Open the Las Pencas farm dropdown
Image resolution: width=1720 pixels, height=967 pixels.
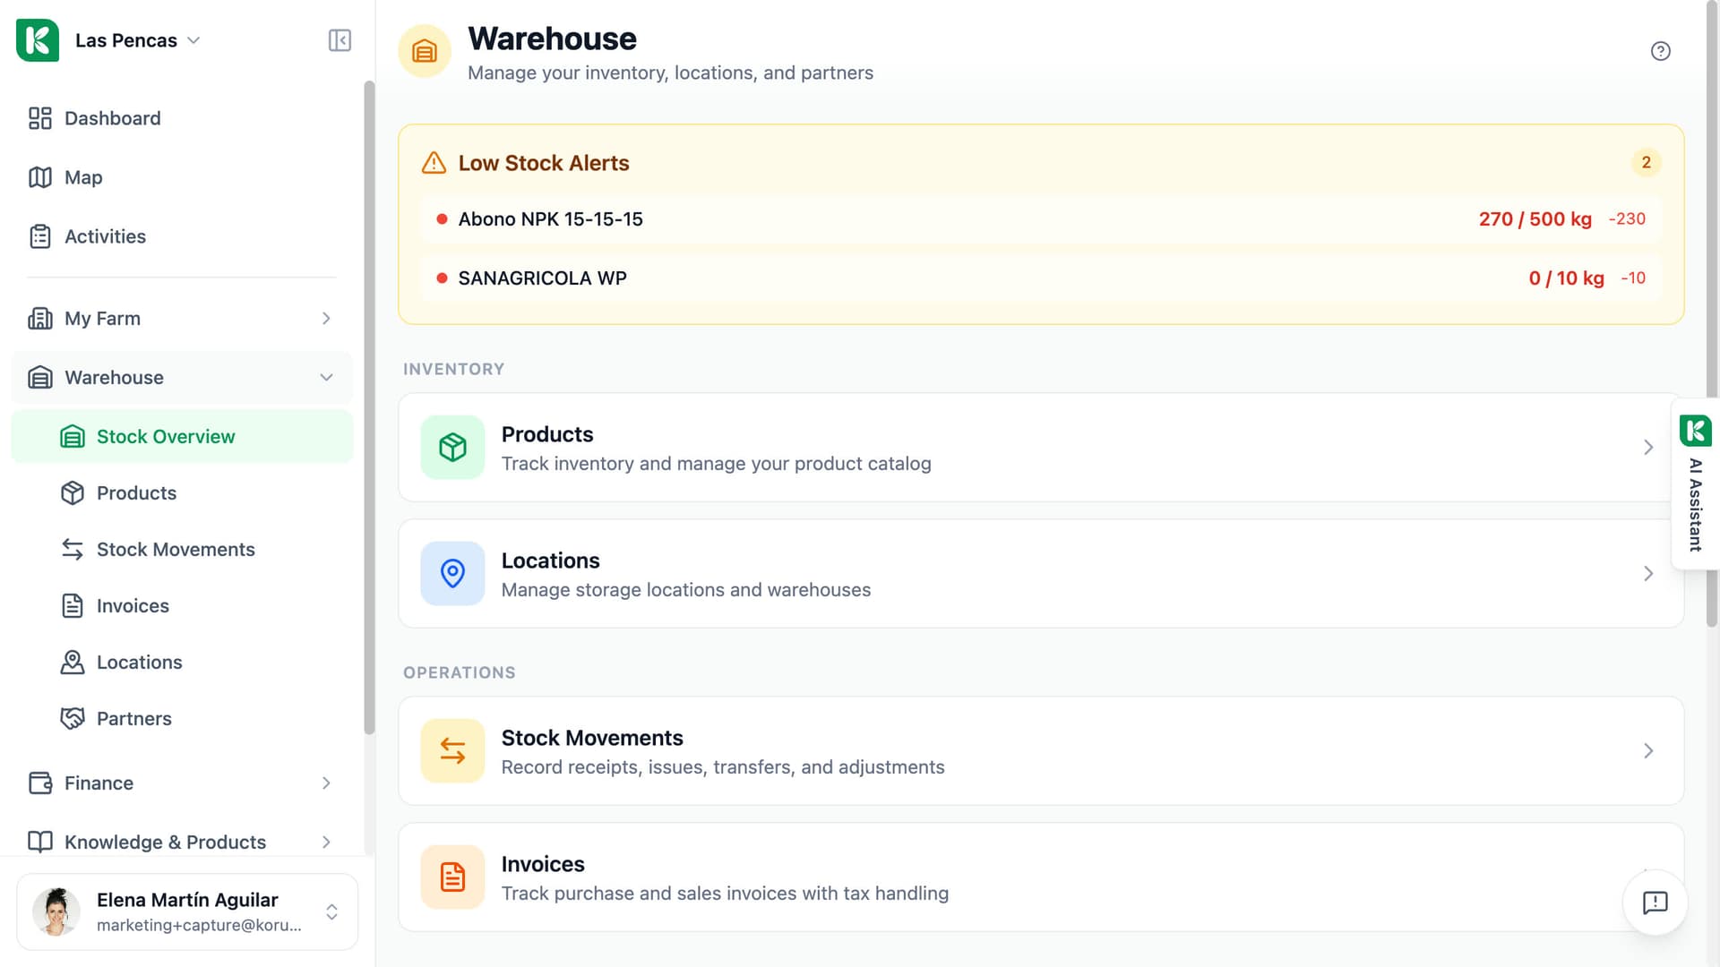click(x=137, y=40)
